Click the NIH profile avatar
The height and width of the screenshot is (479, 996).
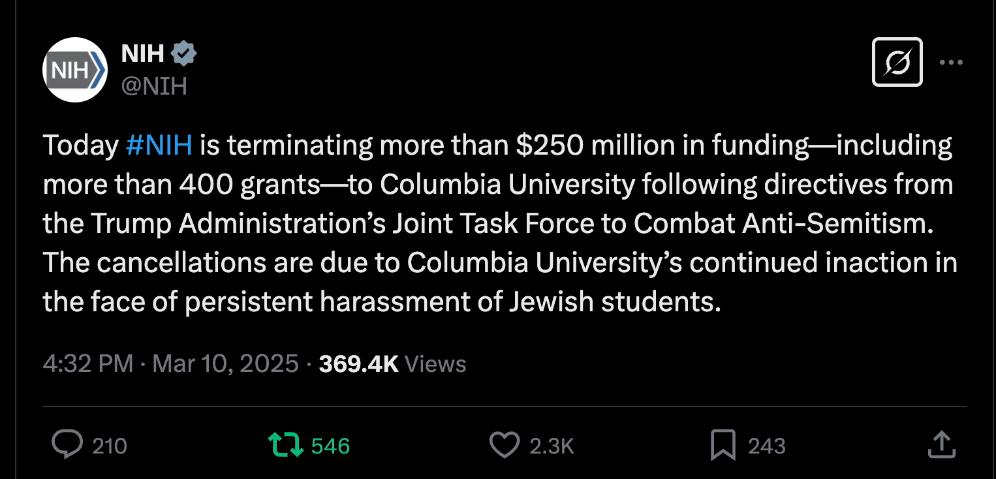point(74,70)
